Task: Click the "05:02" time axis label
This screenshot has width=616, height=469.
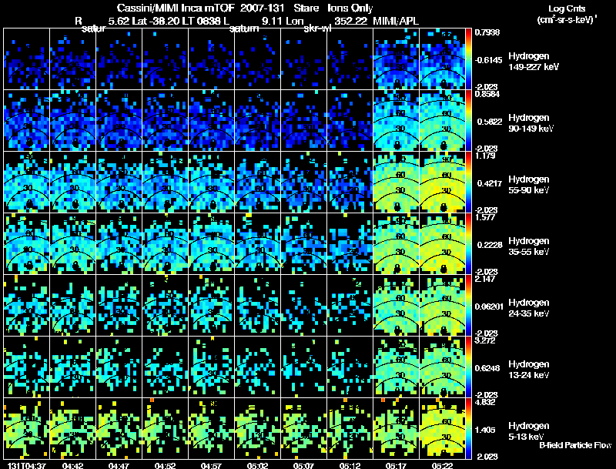Action: pos(257,465)
